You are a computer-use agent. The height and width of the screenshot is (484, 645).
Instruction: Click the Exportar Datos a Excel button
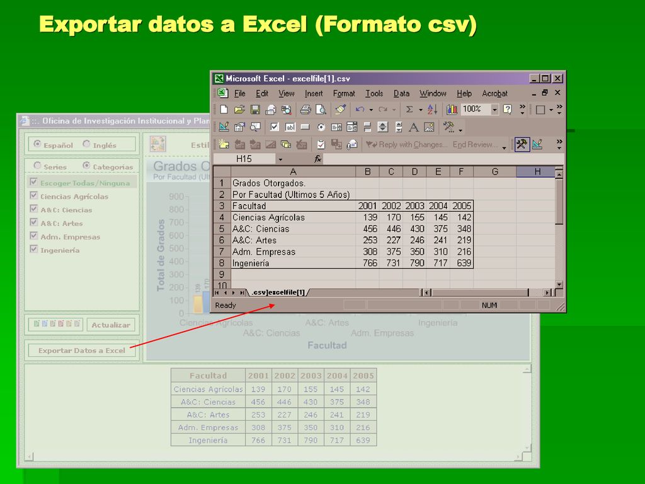tap(82, 350)
